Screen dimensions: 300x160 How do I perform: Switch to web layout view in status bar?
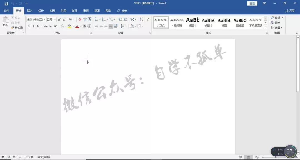click(x=257, y=157)
